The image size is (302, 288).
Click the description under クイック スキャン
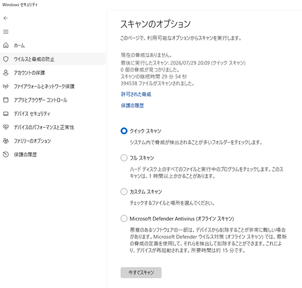[196, 143]
